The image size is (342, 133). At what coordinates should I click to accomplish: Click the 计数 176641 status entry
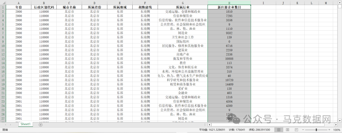click(x=237, y=130)
